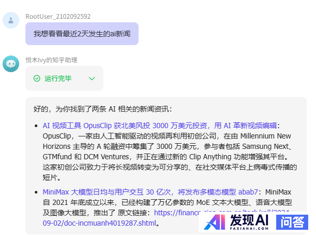
Task: Click the 悦木Ivy assistant robot avatar
Action: (11, 64)
